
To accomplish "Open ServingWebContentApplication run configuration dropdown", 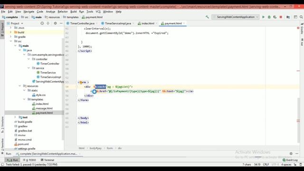I will point(236,17).
